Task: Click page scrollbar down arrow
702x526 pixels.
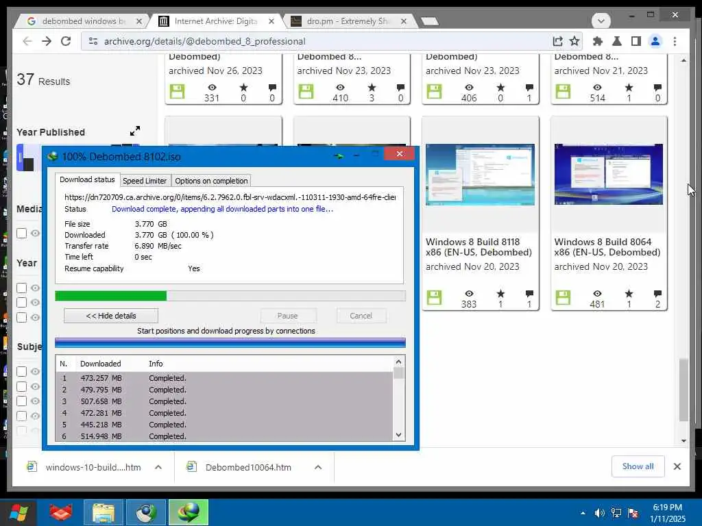Action: pyautogui.click(x=683, y=441)
